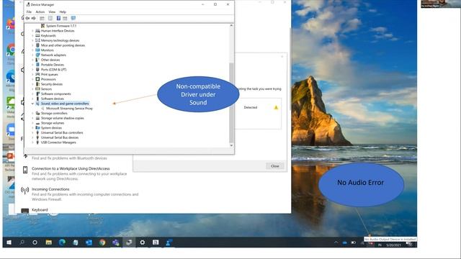Expand the Other devices node arrow
The height and width of the screenshot is (259, 461).
pos(32,60)
